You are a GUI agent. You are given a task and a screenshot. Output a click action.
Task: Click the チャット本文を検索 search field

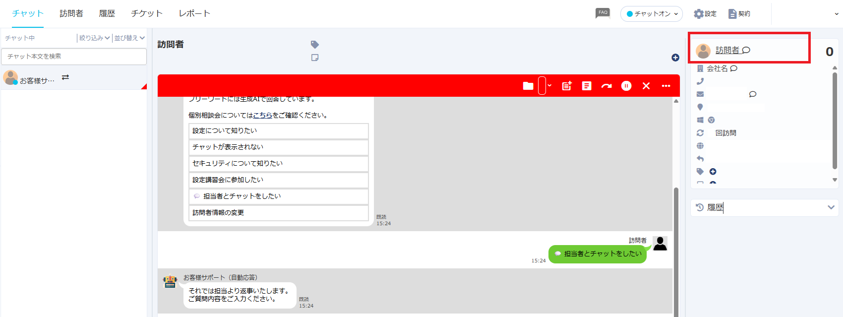(74, 57)
